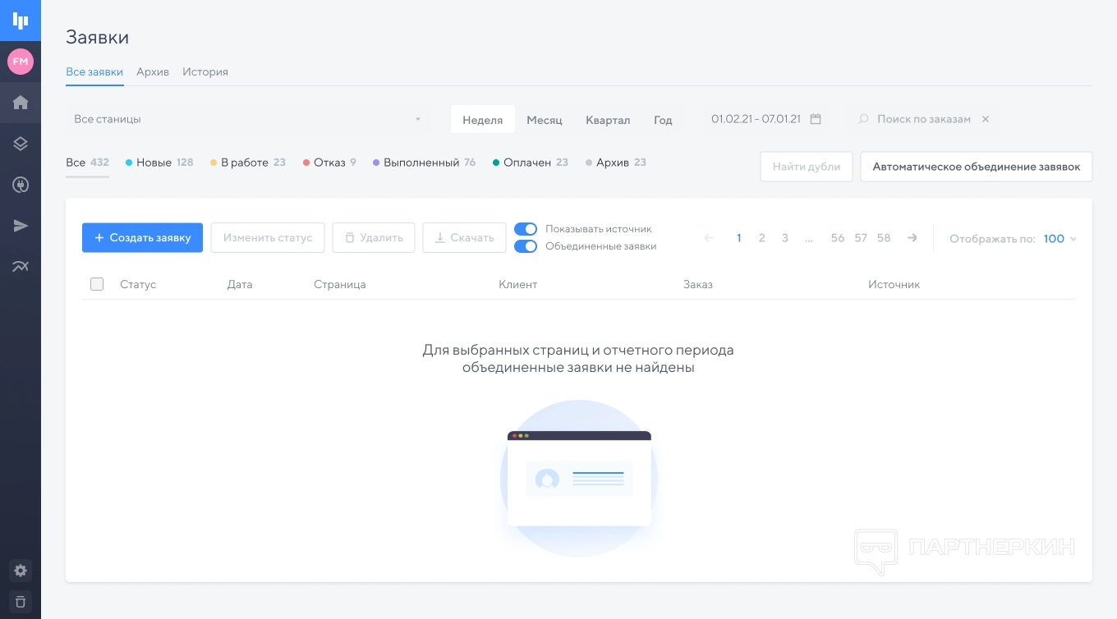The height and width of the screenshot is (619, 1117).
Task: Check the select-all checkbox in table header
Action: point(97,284)
